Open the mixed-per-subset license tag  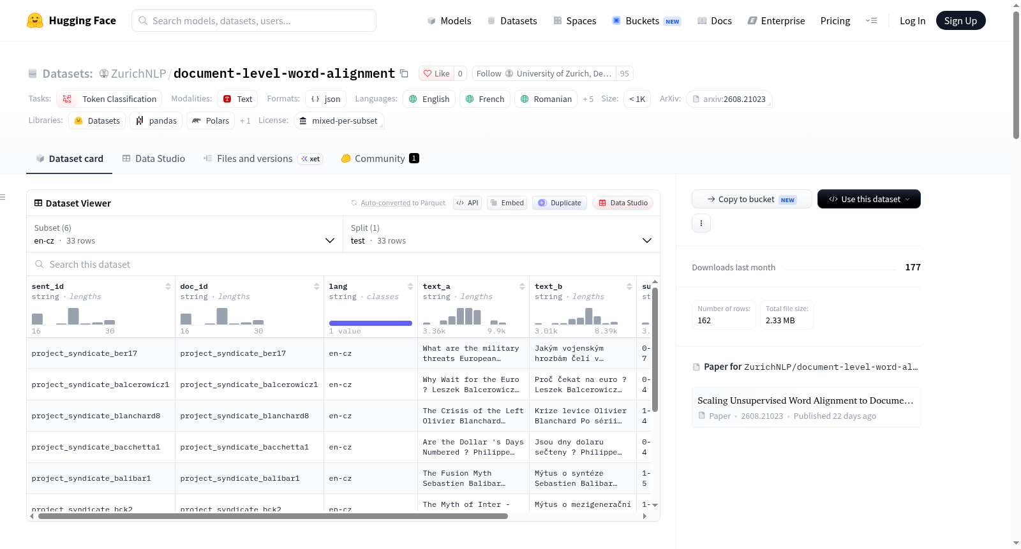click(x=339, y=121)
